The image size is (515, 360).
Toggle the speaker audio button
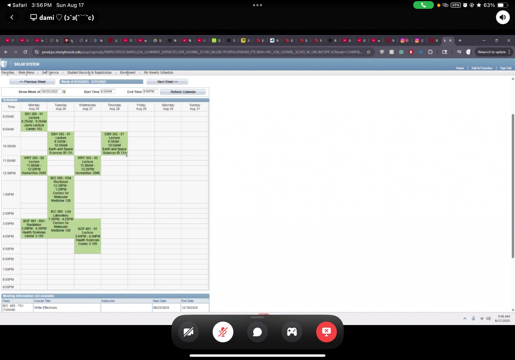click(502, 17)
